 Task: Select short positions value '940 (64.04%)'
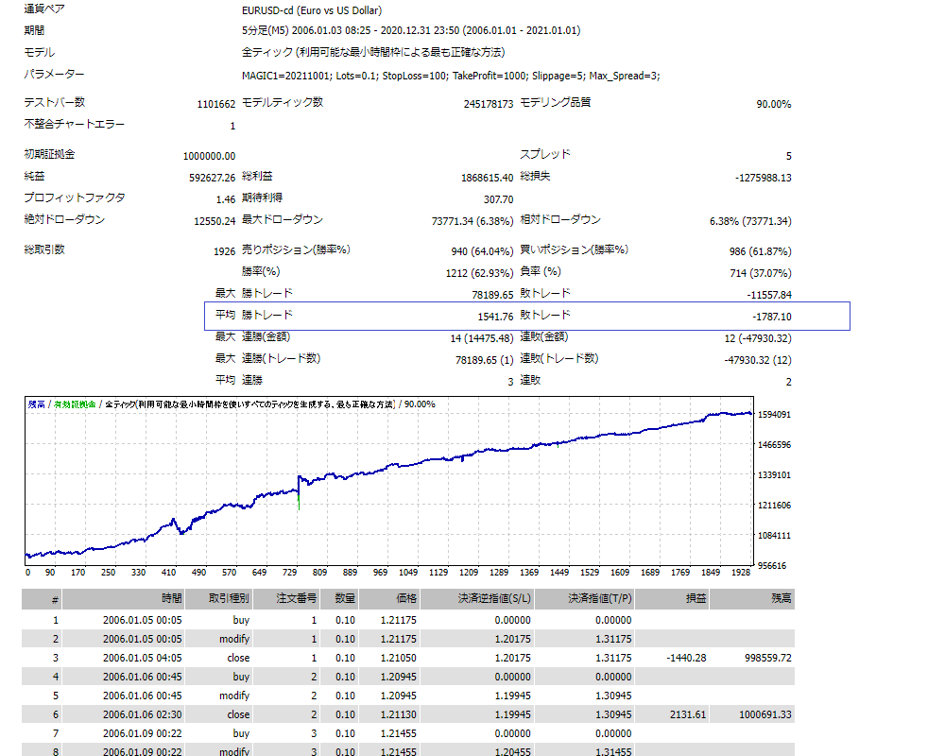482,250
